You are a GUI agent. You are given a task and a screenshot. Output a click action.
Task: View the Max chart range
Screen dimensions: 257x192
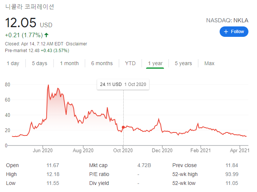(209, 63)
